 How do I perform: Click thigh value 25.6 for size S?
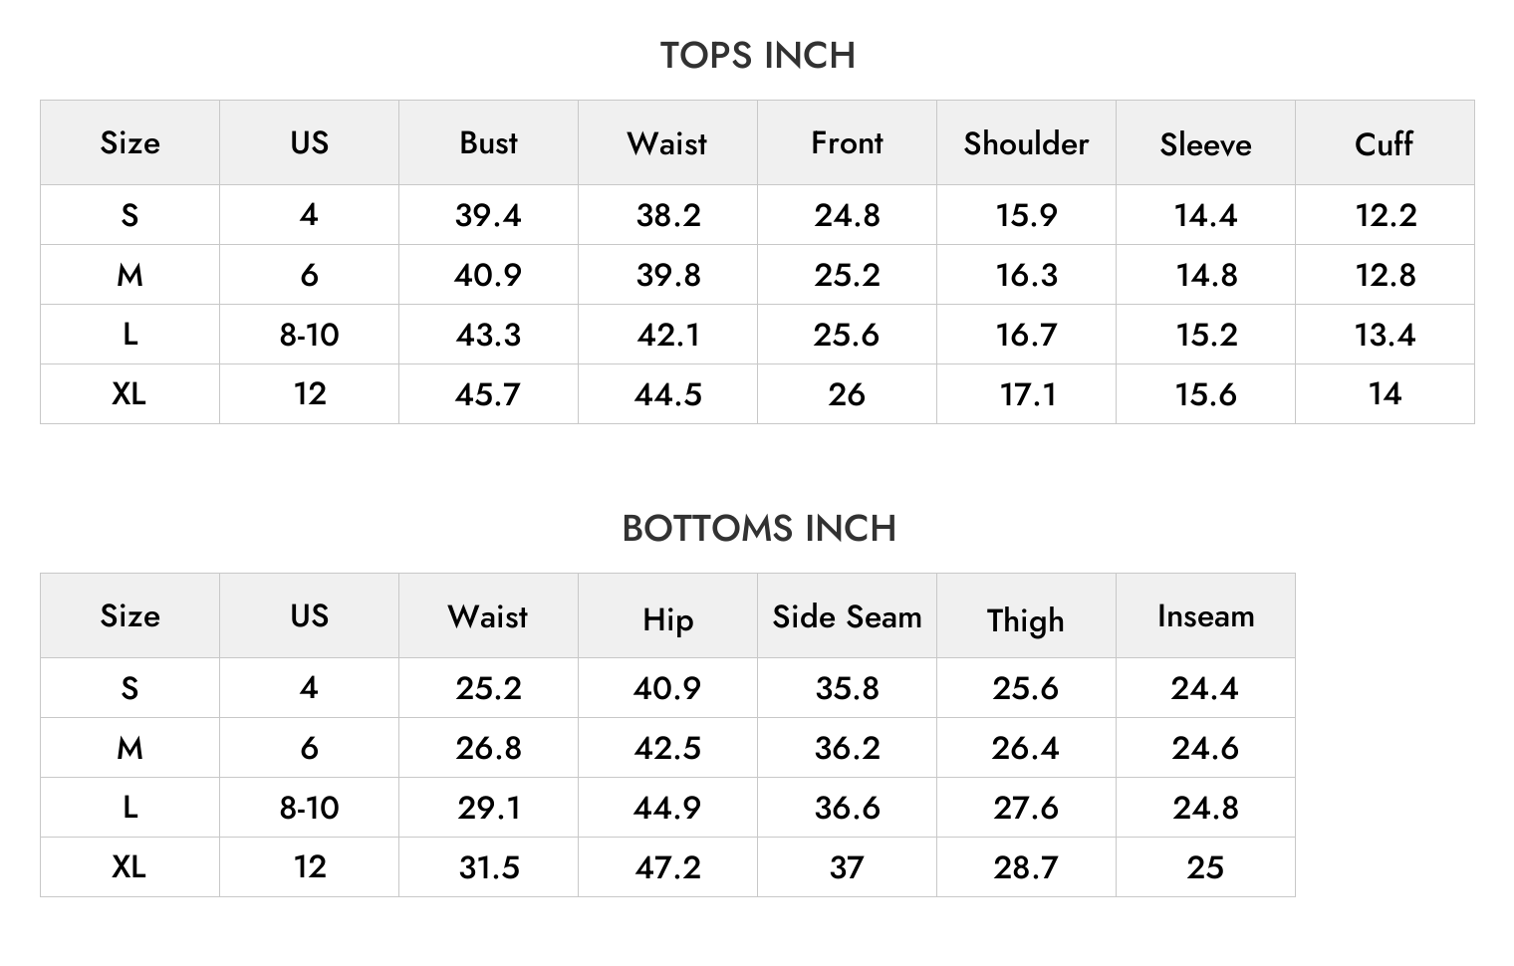(1025, 688)
